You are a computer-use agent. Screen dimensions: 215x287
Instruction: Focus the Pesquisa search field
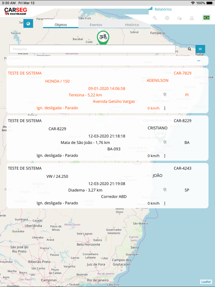point(92,49)
